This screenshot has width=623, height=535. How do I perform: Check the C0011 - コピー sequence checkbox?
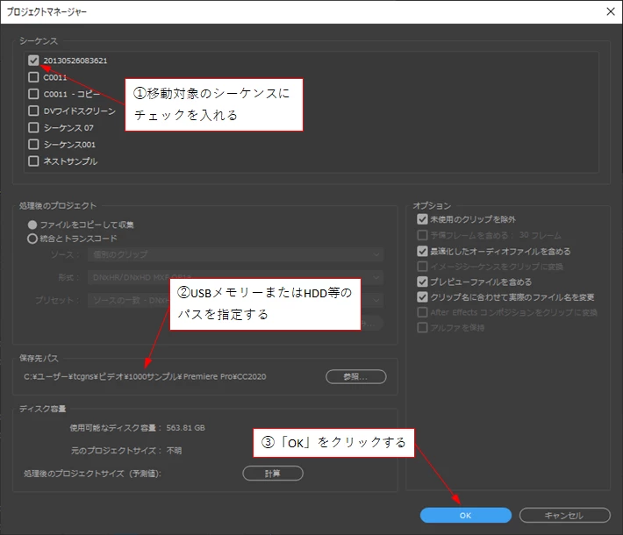tap(33, 94)
